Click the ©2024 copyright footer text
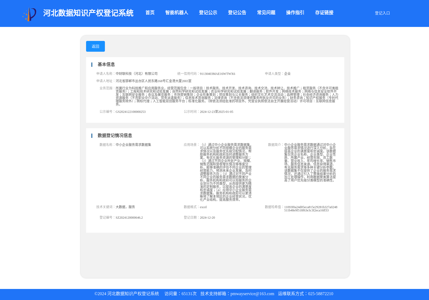429x300 pixels. click(x=127, y=294)
